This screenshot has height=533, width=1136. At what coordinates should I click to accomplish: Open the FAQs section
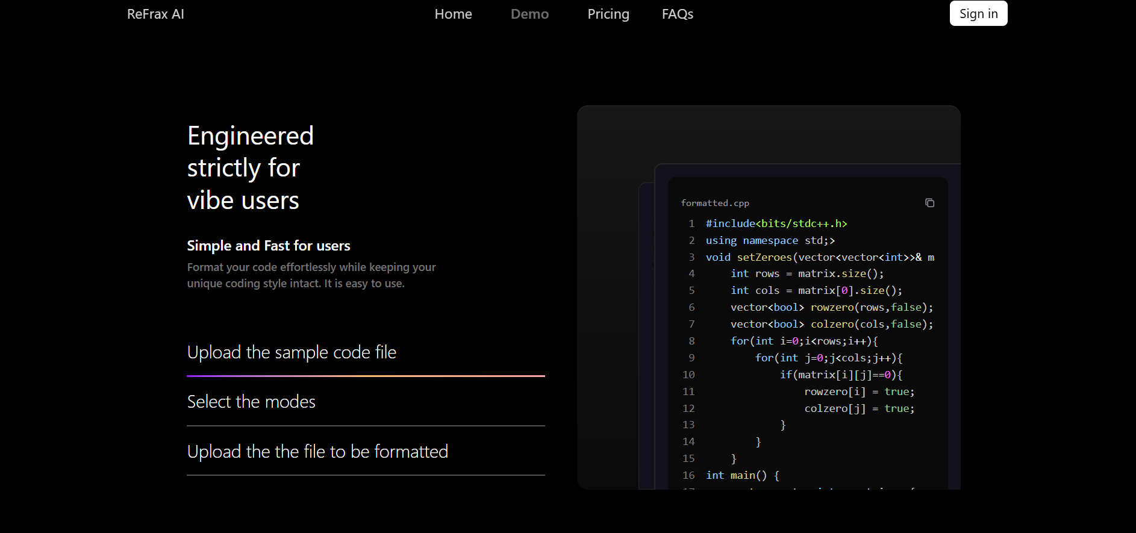coord(677,14)
